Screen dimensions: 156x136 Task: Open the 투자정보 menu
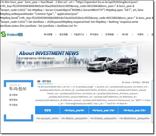click(94, 35)
